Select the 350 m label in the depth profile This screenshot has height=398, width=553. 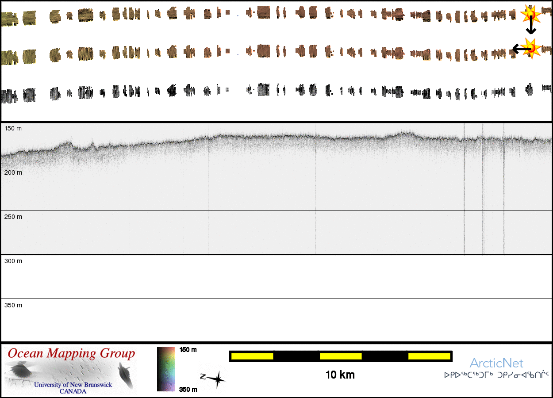coord(13,305)
